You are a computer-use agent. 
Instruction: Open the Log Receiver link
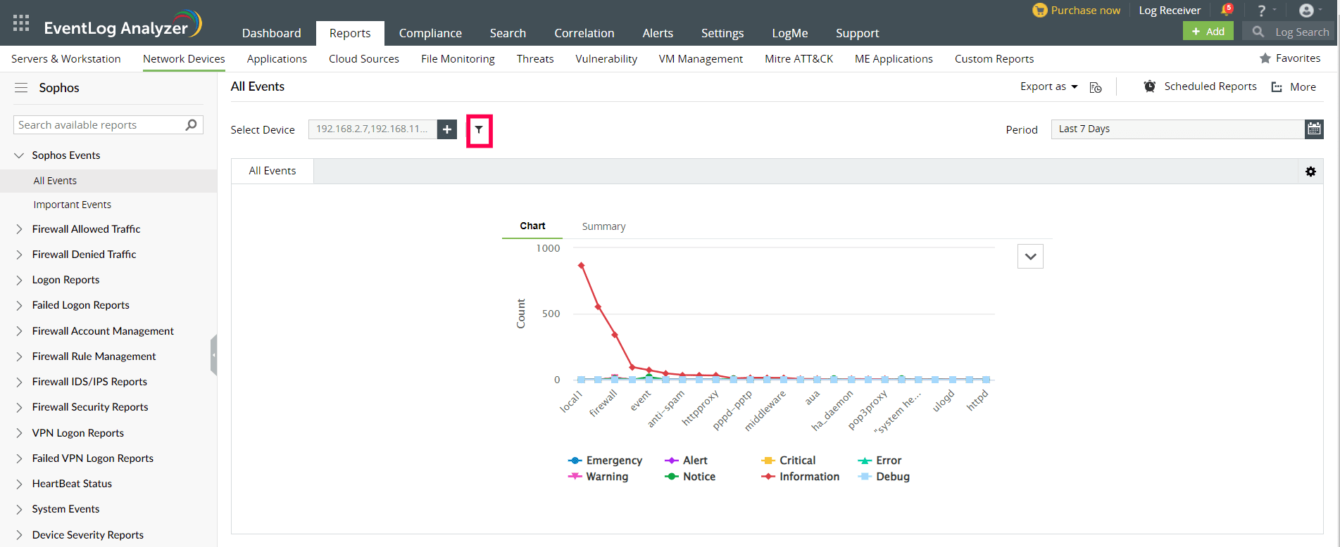coord(1170,11)
